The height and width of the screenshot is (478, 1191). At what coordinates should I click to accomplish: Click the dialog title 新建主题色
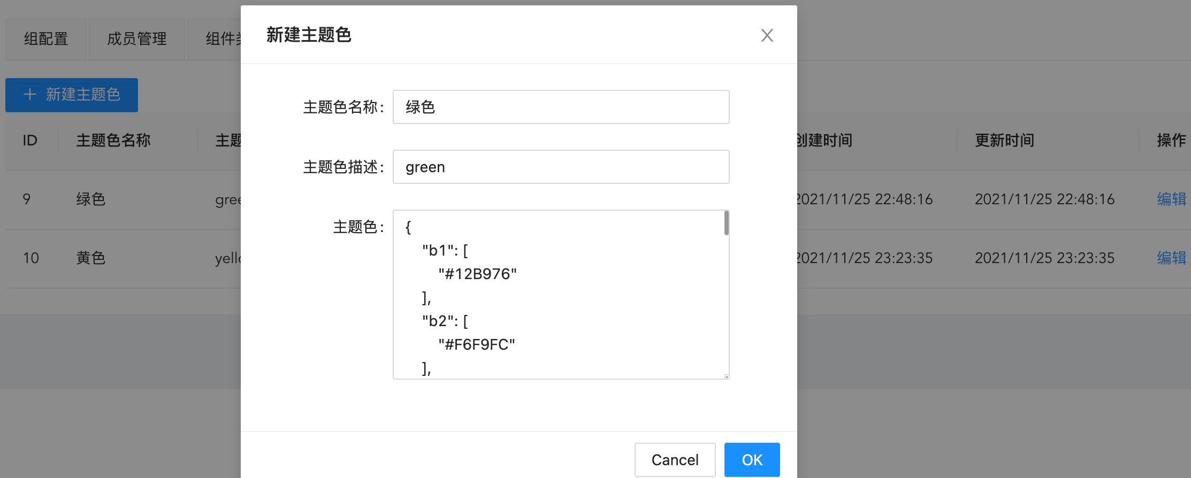(x=309, y=35)
